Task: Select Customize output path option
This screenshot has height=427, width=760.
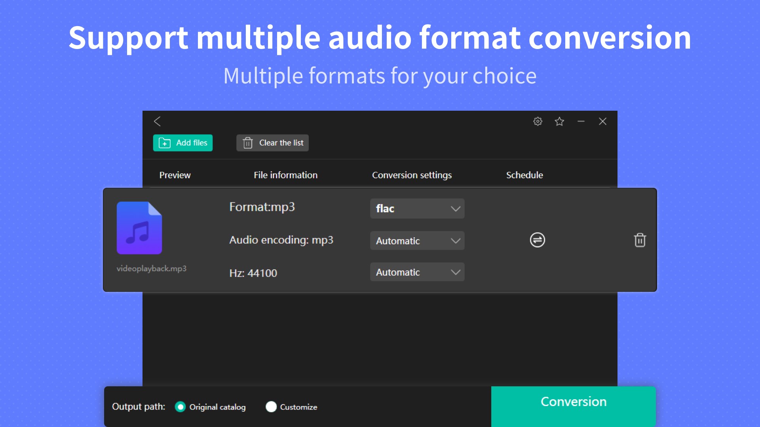Action: click(x=271, y=407)
